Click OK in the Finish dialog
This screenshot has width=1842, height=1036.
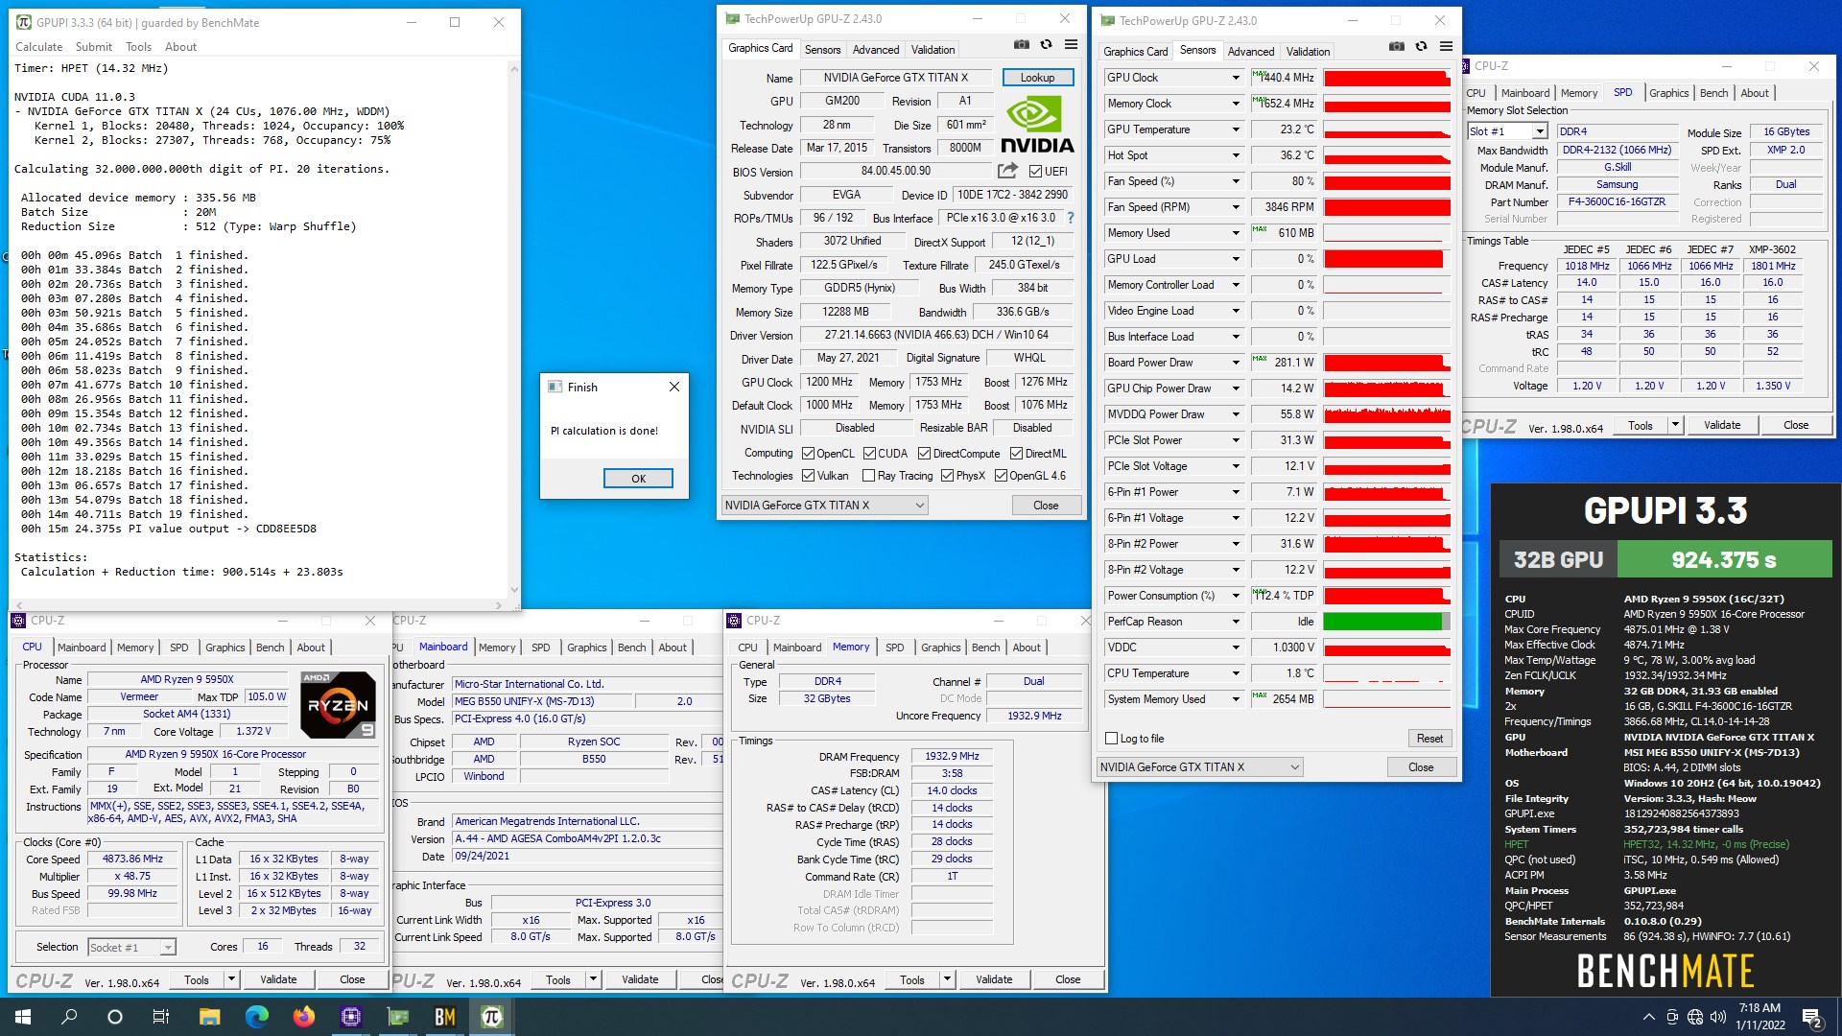pyautogui.click(x=638, y=479)
